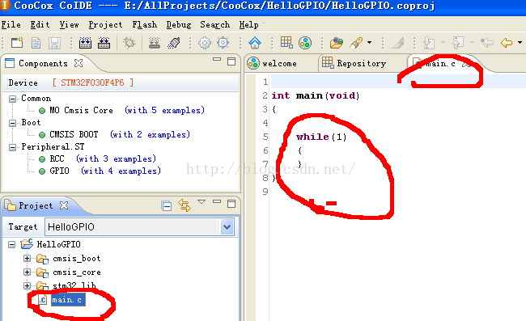This screenshot has height=321, width=526.
Task: Click the New Project toolbar icon
Action: pyautogui.click(x=17, y=43)
